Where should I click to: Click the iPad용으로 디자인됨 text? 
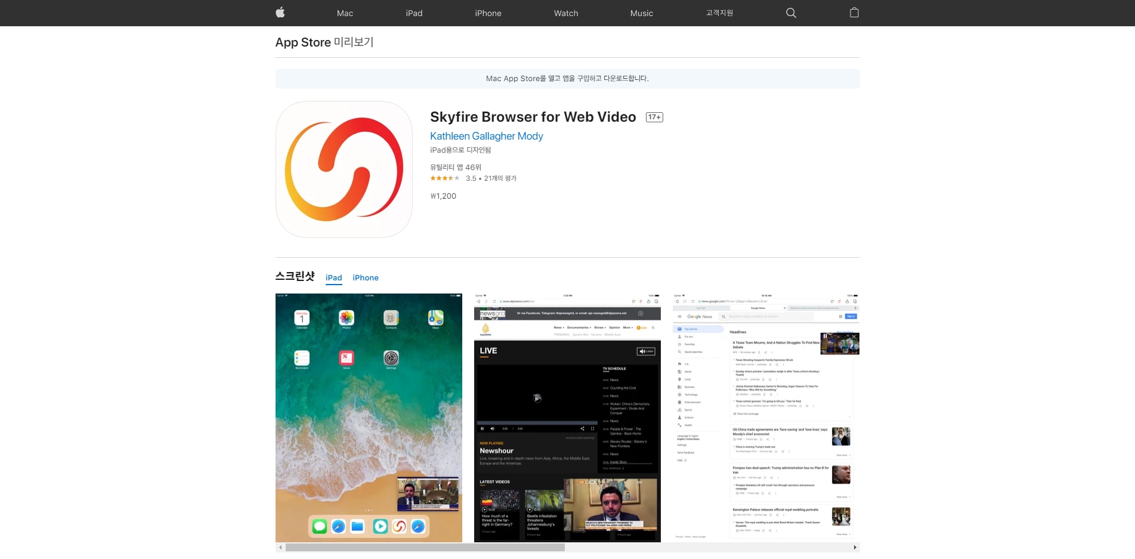[460, 150]
